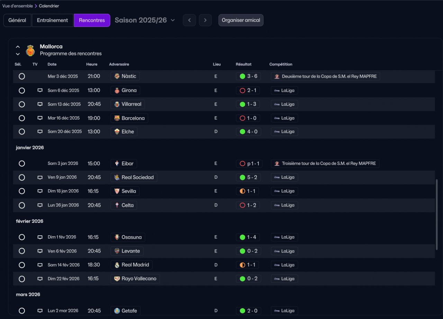
Task: Switch to the Entraînement tab
Action: click(x=53, y=20)
